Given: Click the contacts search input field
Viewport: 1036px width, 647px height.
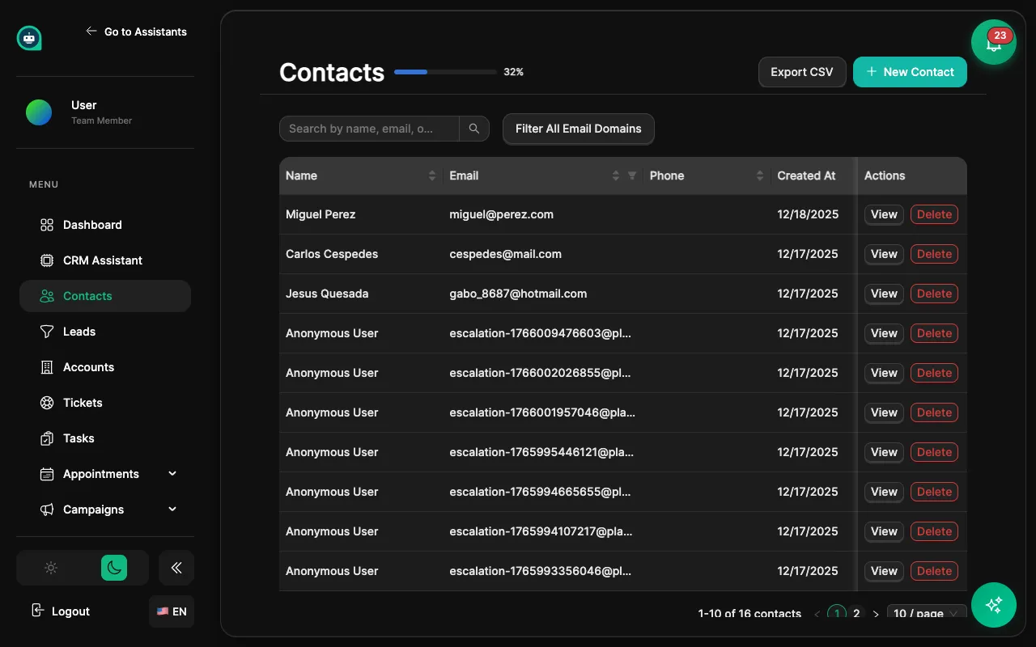Looking at the screenshot, I should click(x=369, y=129).
